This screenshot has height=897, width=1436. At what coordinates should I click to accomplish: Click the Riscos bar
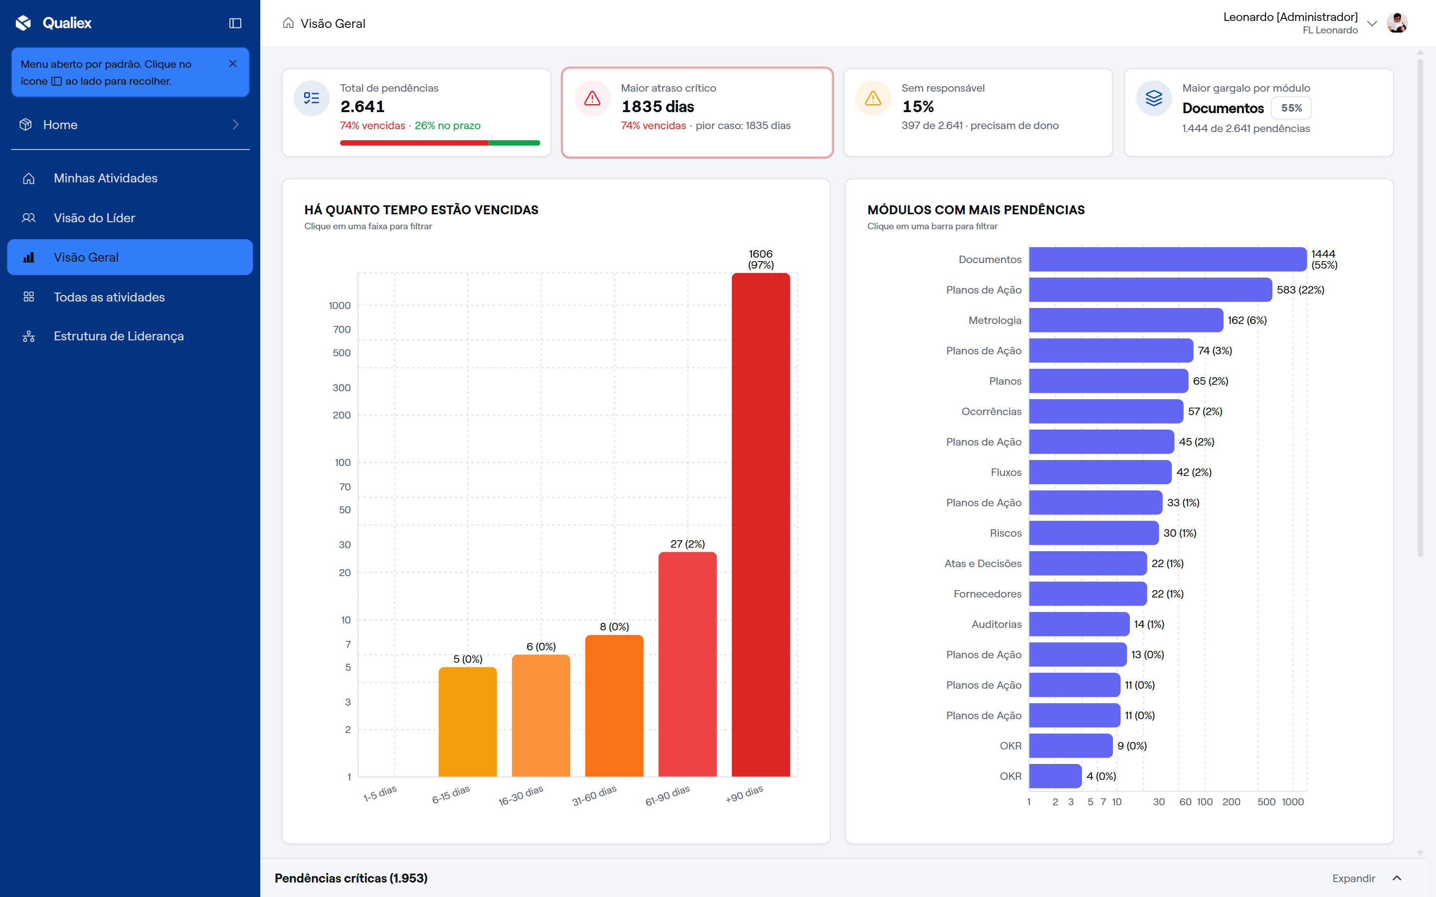pos(1093,533)
